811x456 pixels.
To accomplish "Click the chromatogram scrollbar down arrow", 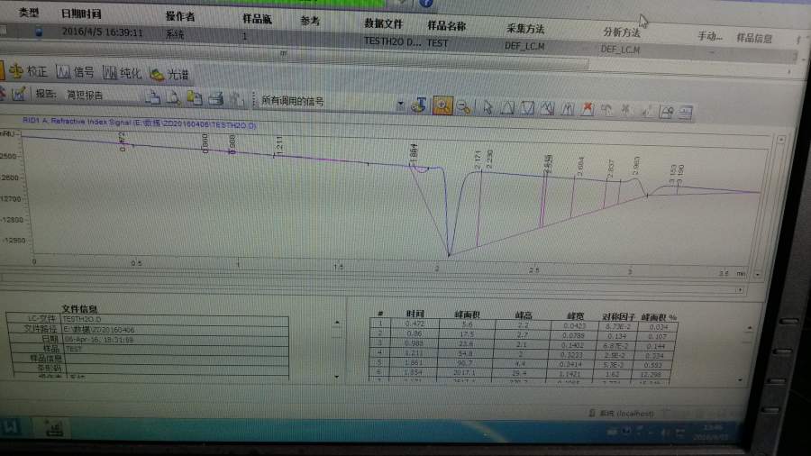I will [758, 275].
